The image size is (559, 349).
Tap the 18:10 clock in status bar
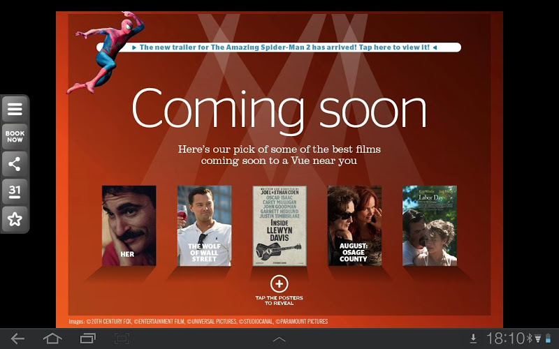tap(506, 339)
